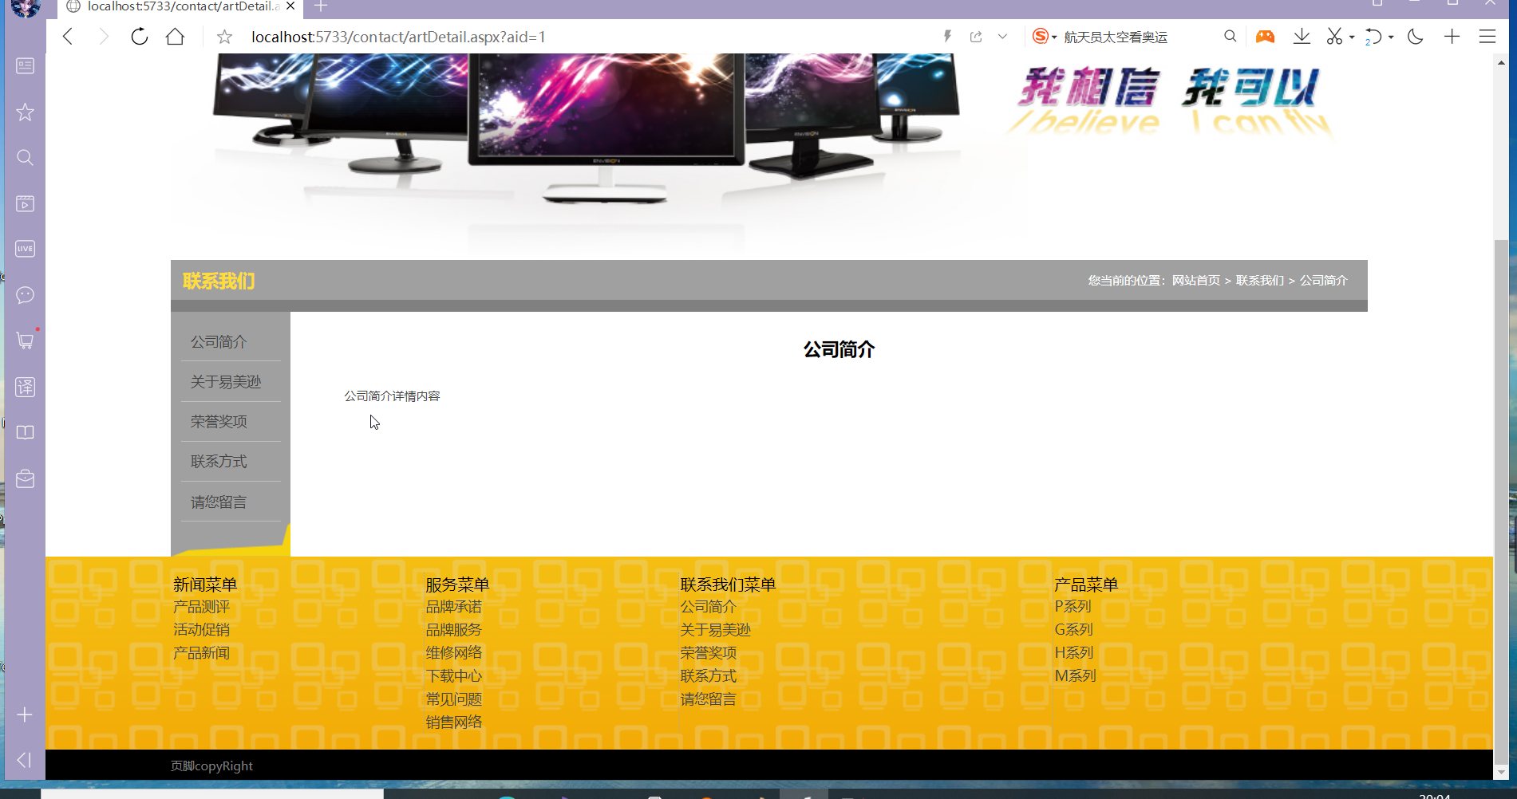Open favorites from the sidebar star icon

point(25,112)
